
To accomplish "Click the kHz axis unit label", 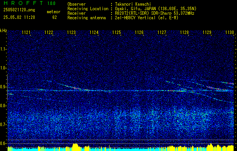I will [3, 31].
